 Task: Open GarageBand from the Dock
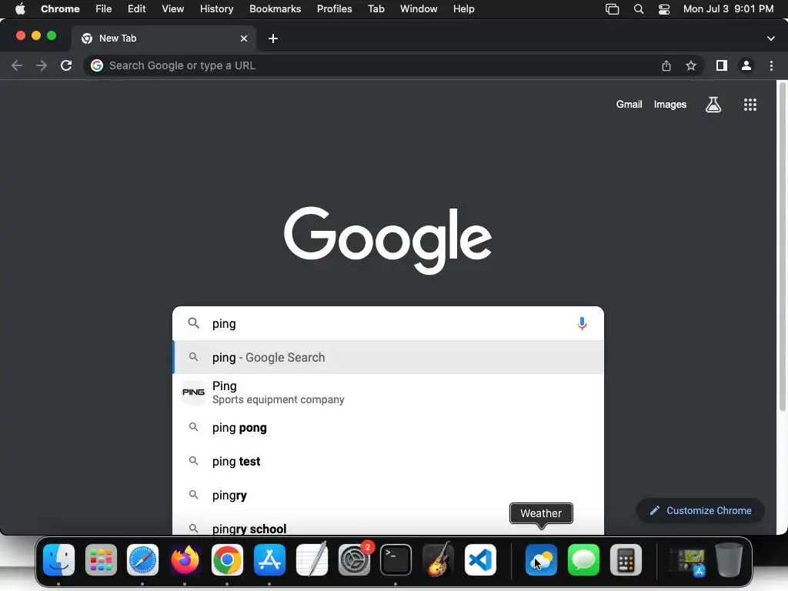point(438,560)
